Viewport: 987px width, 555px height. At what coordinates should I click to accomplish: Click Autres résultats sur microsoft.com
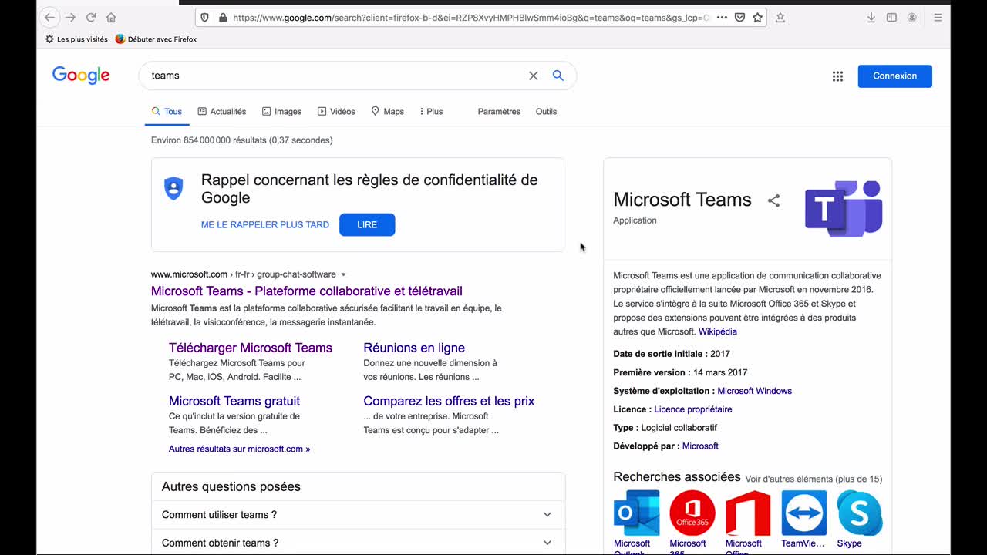pos(239,449)
